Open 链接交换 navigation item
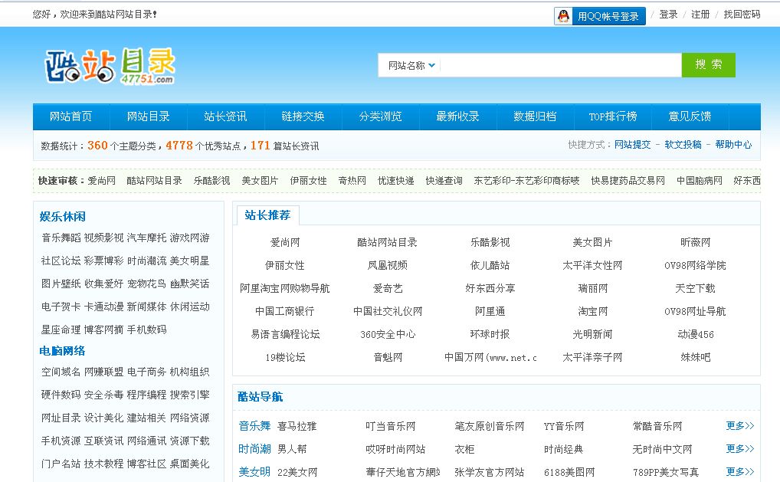 pos(303,116)
